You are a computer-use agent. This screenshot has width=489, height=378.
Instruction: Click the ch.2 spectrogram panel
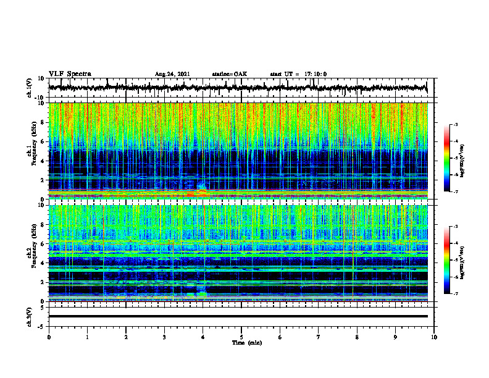pos(238,253)
